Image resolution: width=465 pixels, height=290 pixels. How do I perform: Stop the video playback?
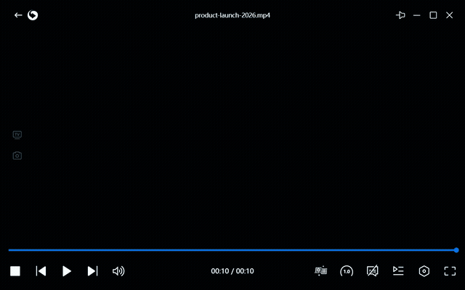click(x=15, y=271)
